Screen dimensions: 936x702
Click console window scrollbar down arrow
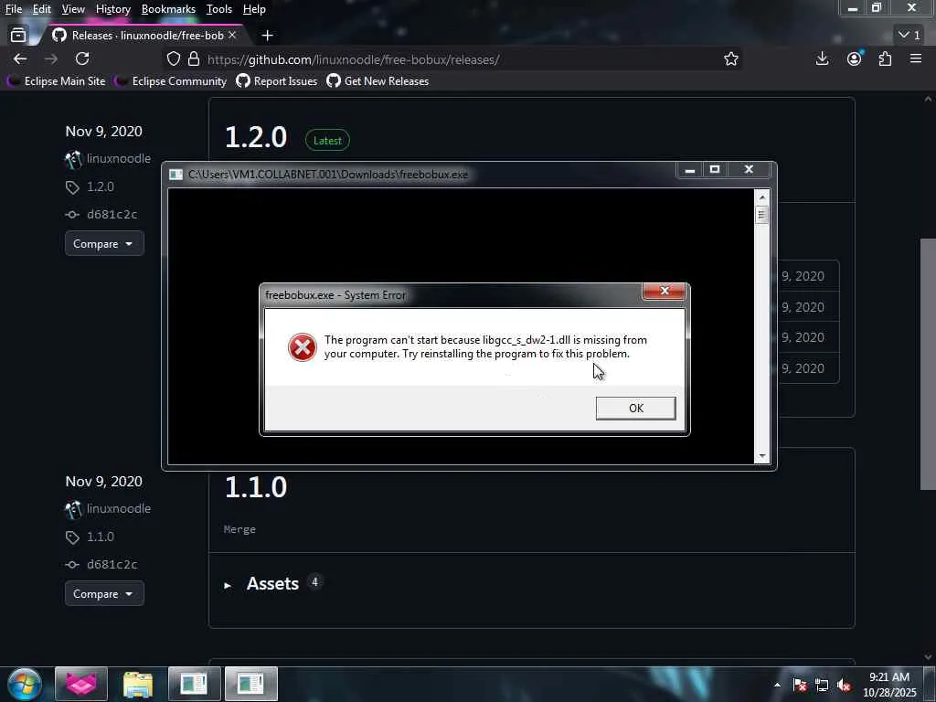tap(761, 457)
